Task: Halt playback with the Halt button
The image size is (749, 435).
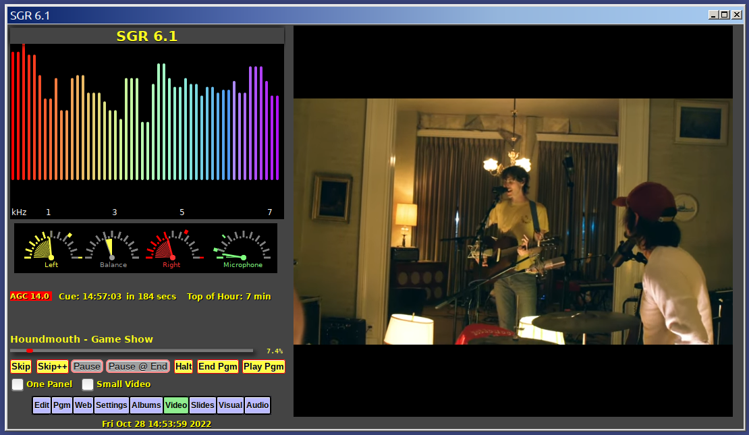Action: coord(184,367)
